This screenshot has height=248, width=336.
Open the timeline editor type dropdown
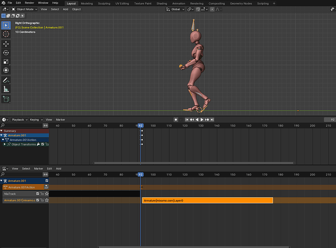[5, 120]
